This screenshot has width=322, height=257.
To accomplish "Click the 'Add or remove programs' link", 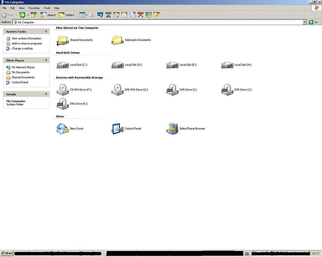I will click(27, 44).
